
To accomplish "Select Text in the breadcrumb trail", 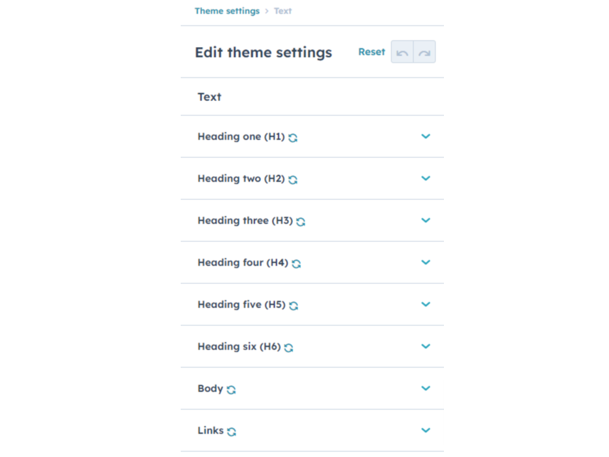I will (282, 11).
